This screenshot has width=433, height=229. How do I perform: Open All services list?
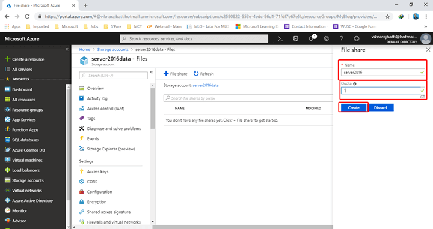coord(19,70)
